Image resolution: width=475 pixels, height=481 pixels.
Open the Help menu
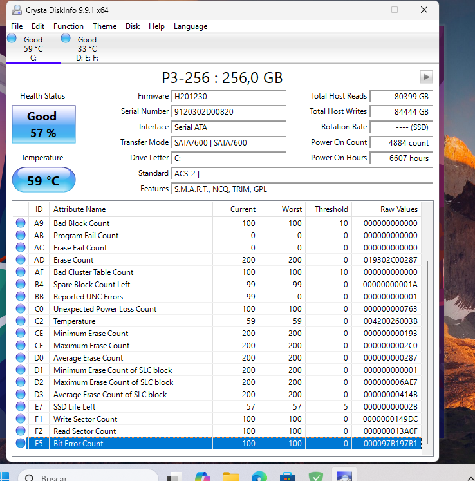click(156, 26)
